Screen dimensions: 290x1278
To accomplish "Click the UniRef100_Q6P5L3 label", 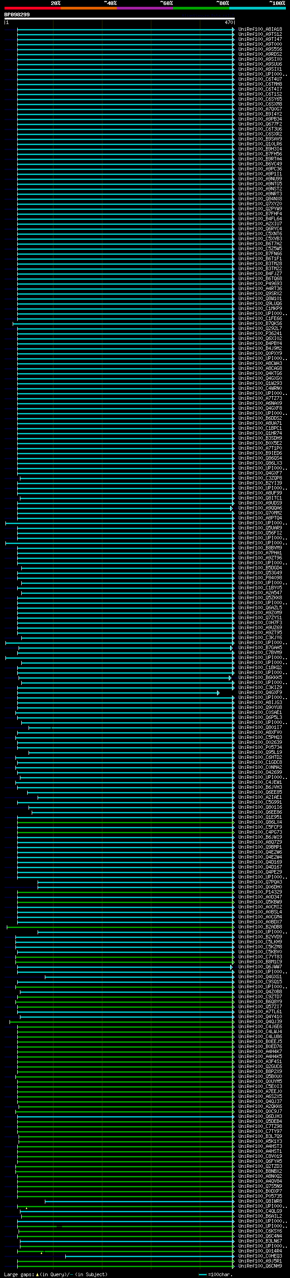I will click(260, 717).
